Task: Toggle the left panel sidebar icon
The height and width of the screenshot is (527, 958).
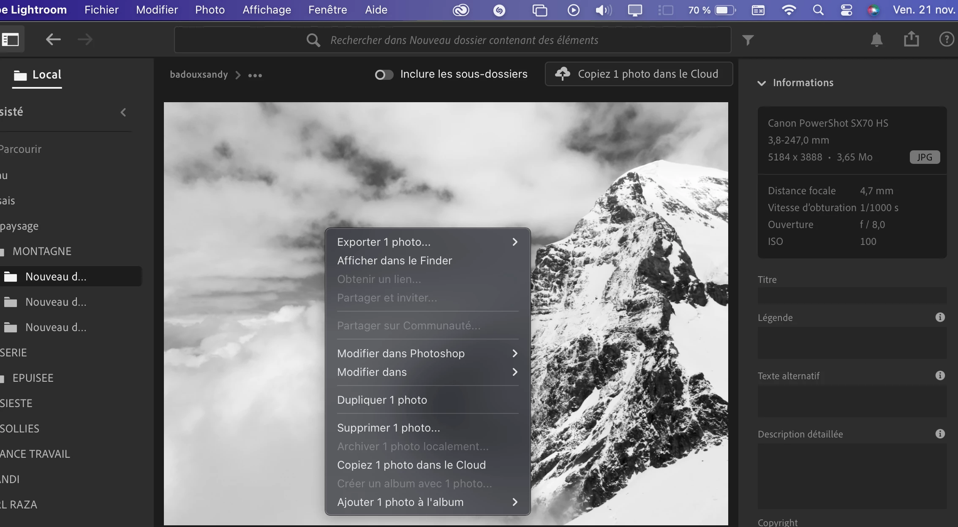Action: (x=11, y=40)
